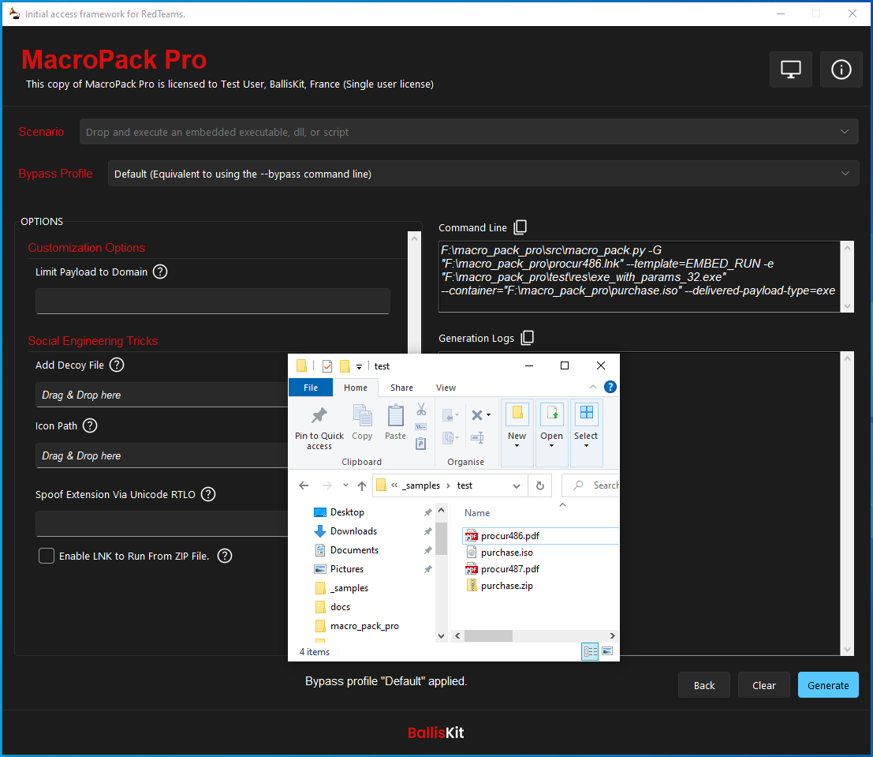873x757 pixels.
Task: Show help for Spoof Extension Via Unicode RTLO
Action: (x=207, y=494)
